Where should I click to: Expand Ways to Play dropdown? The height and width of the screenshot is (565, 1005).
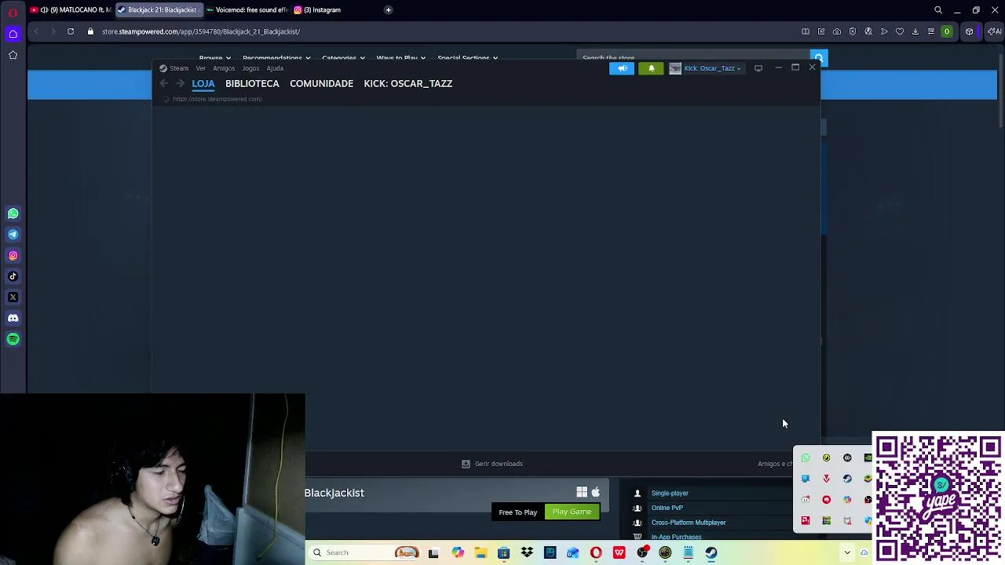400,58
